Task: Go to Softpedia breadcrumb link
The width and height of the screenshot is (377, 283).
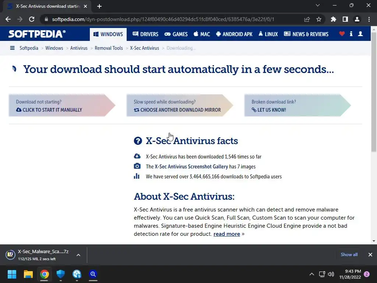Action: (x=29, y=48)
